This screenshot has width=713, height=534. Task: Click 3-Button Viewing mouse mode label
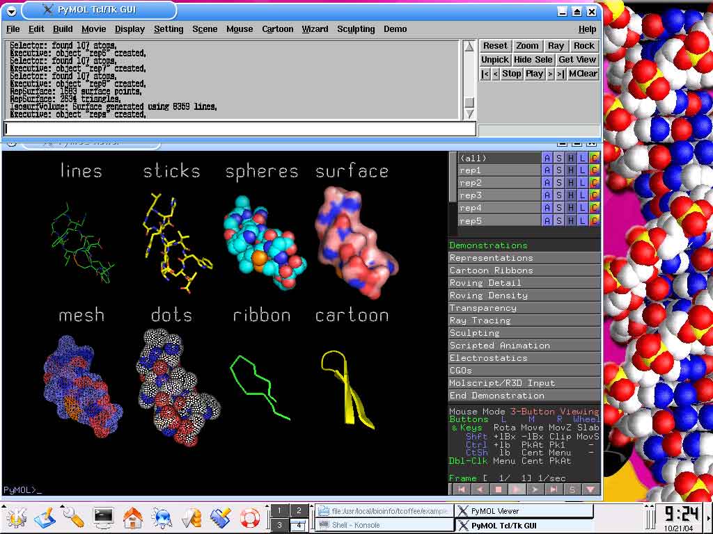pyautogui.click(x=555, y=412)
